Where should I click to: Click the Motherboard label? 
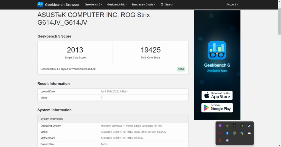pos(48,138)
